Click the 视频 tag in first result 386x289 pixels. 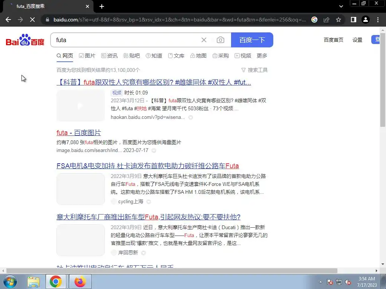point(117,93)
